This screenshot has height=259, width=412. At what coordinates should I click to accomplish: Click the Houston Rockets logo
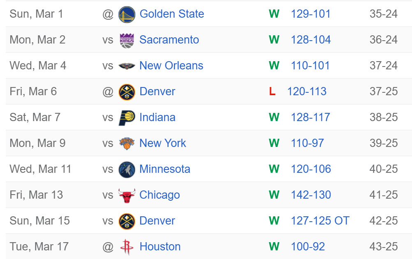coord(127,247)
